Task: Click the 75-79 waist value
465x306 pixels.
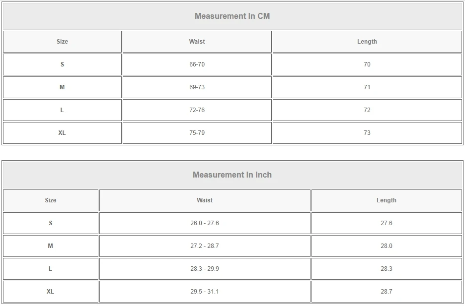Action: click(197, 133)
